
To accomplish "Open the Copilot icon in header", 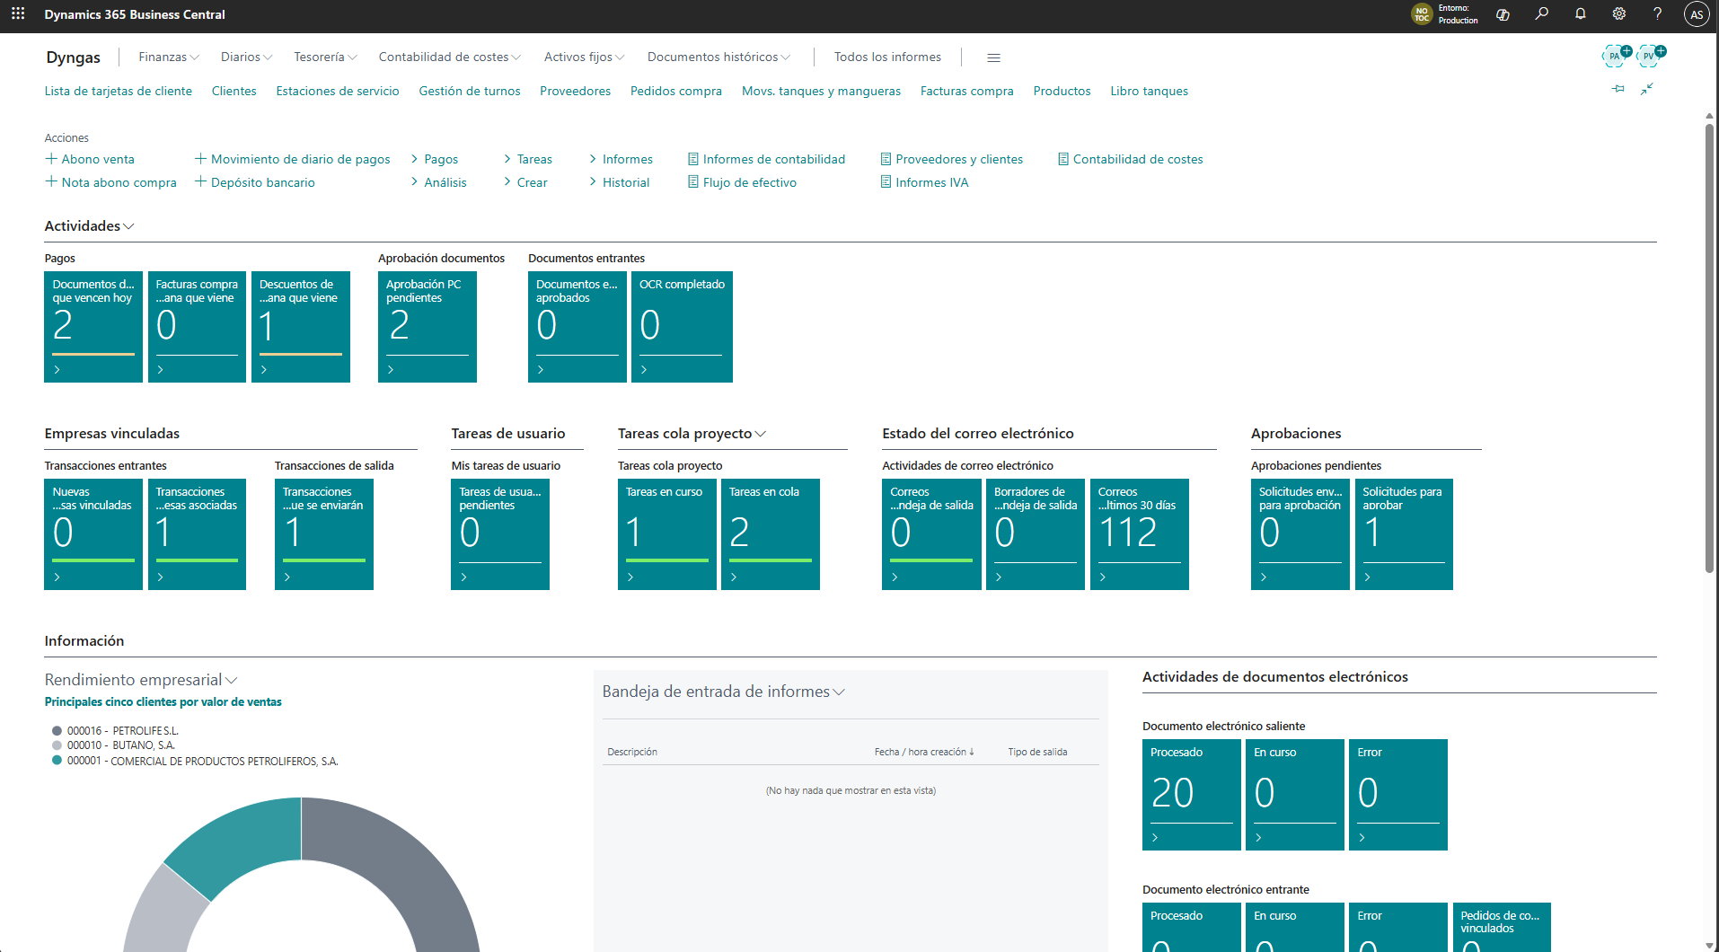I will 1503,14.
